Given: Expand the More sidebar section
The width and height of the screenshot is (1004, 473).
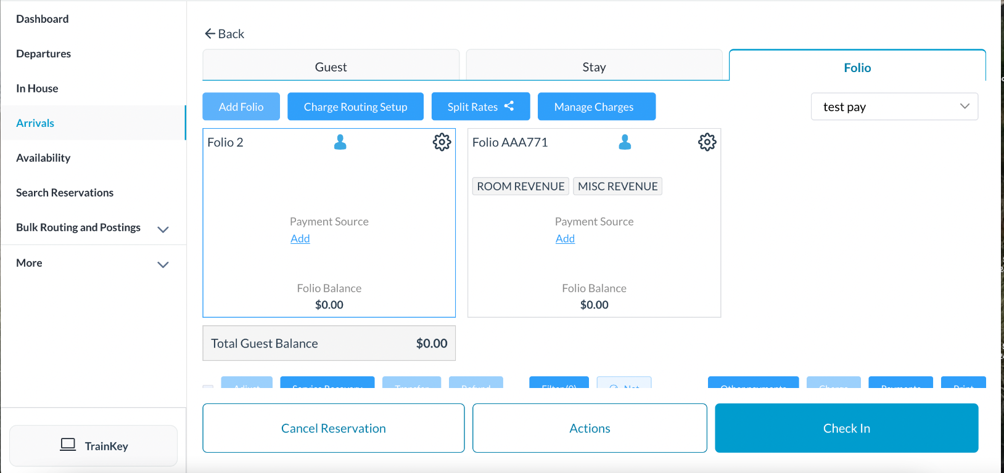Looking at the screenshot, I should click(163, 264).
